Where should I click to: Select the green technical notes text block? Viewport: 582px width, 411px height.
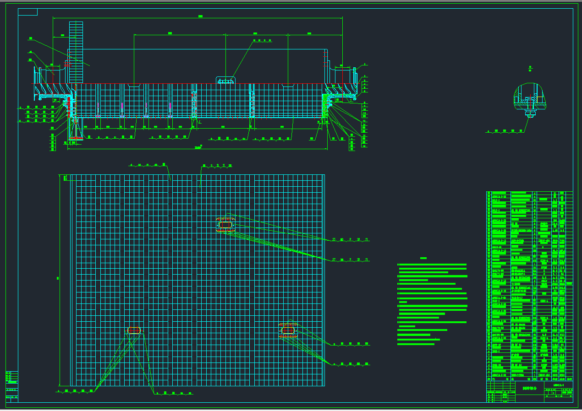(x=432, y=301)
